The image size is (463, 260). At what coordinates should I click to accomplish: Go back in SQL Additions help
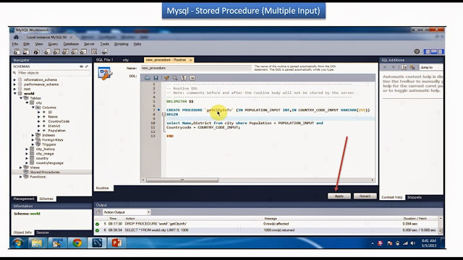(385, 67)
